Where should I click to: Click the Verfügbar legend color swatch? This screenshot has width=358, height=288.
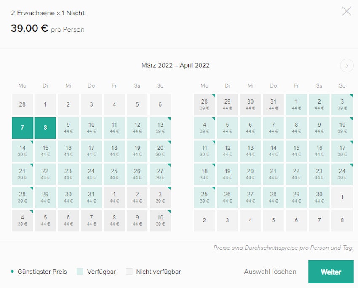tap(80, 272)
